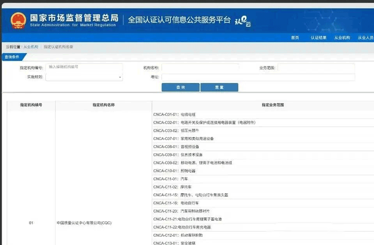The width and height of the screenshot is (374, 245).
Task: Open the 从业人员 menu item
Action: (x=366, y=38)
